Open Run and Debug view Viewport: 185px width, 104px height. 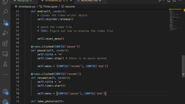point(5,33)
